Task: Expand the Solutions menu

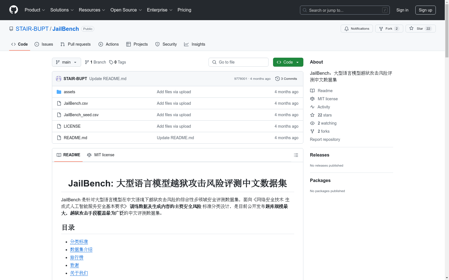Action: pyautogui.click(x=62, y=10)
